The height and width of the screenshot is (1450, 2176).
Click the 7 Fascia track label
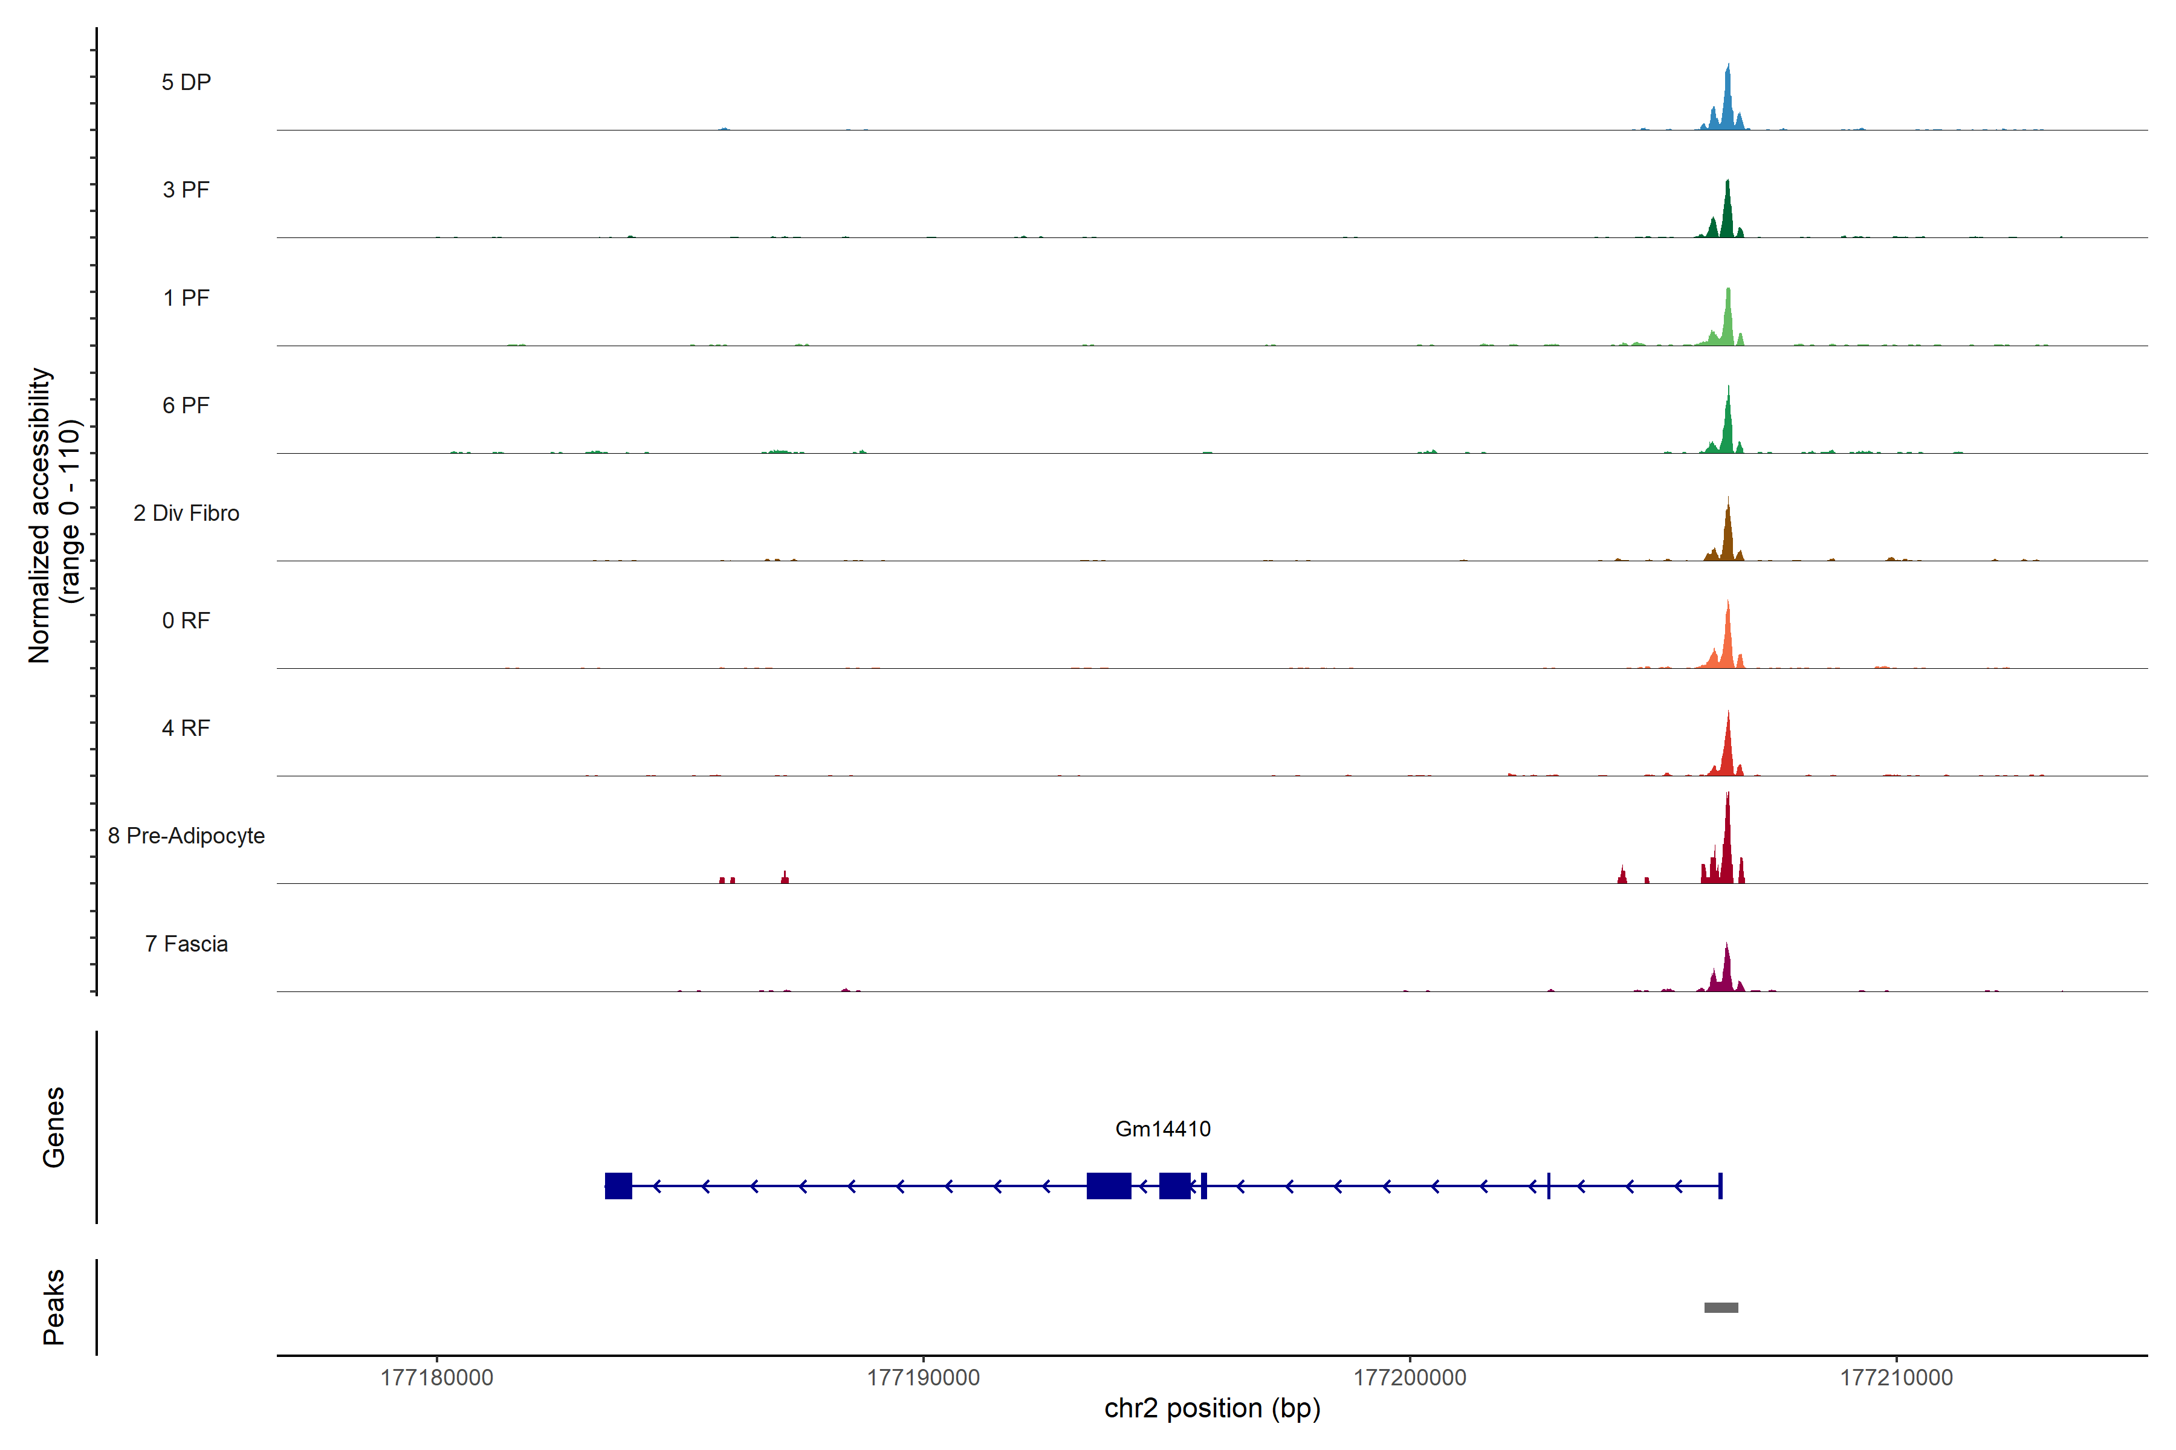186,943
